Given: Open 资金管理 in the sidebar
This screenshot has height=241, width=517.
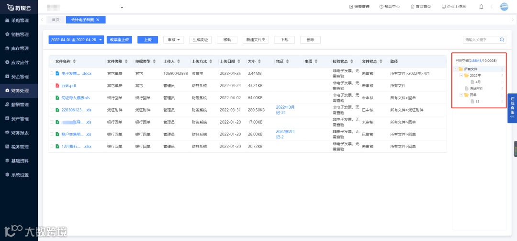Looking at the screenshot, I should 19,77.
